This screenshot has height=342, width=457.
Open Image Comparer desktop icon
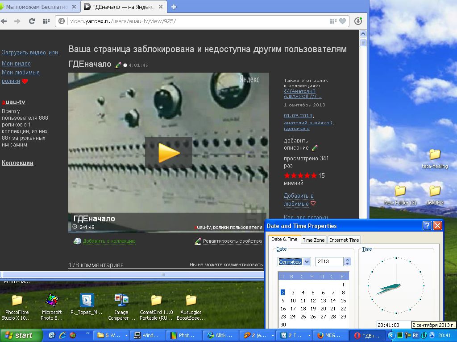121,308
